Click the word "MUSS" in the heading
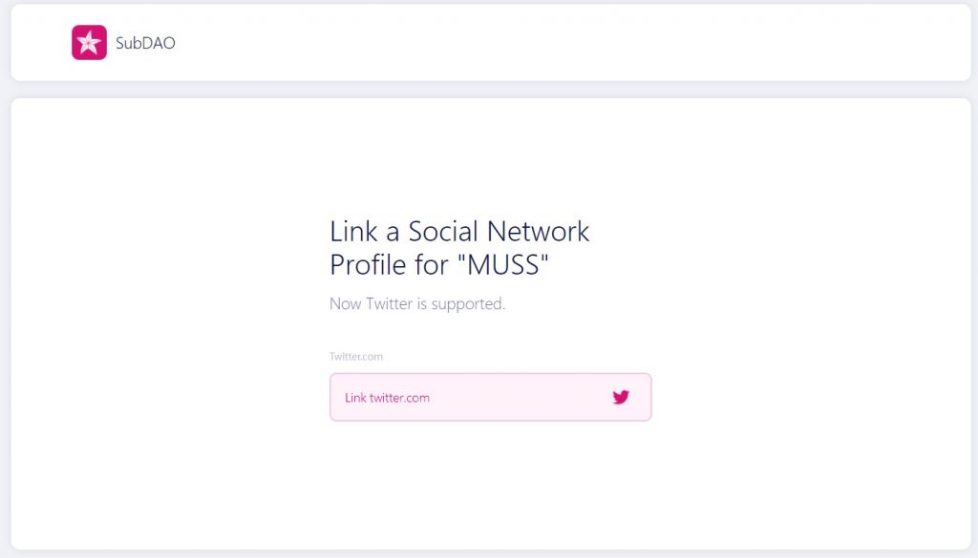The image size is (978, 558). point(506,264)
